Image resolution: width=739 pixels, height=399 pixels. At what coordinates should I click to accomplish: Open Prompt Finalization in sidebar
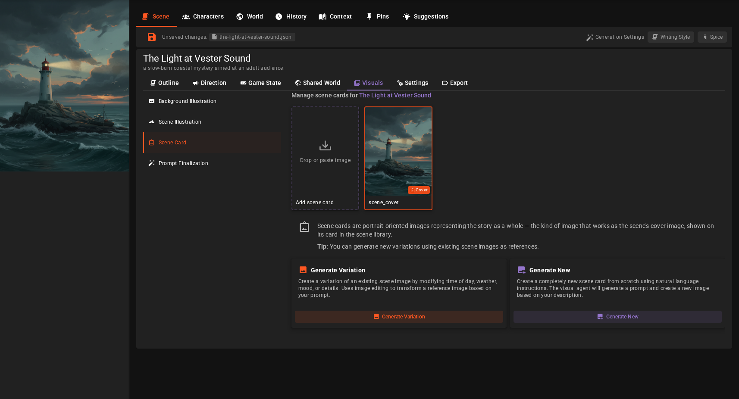pos(212,163)
